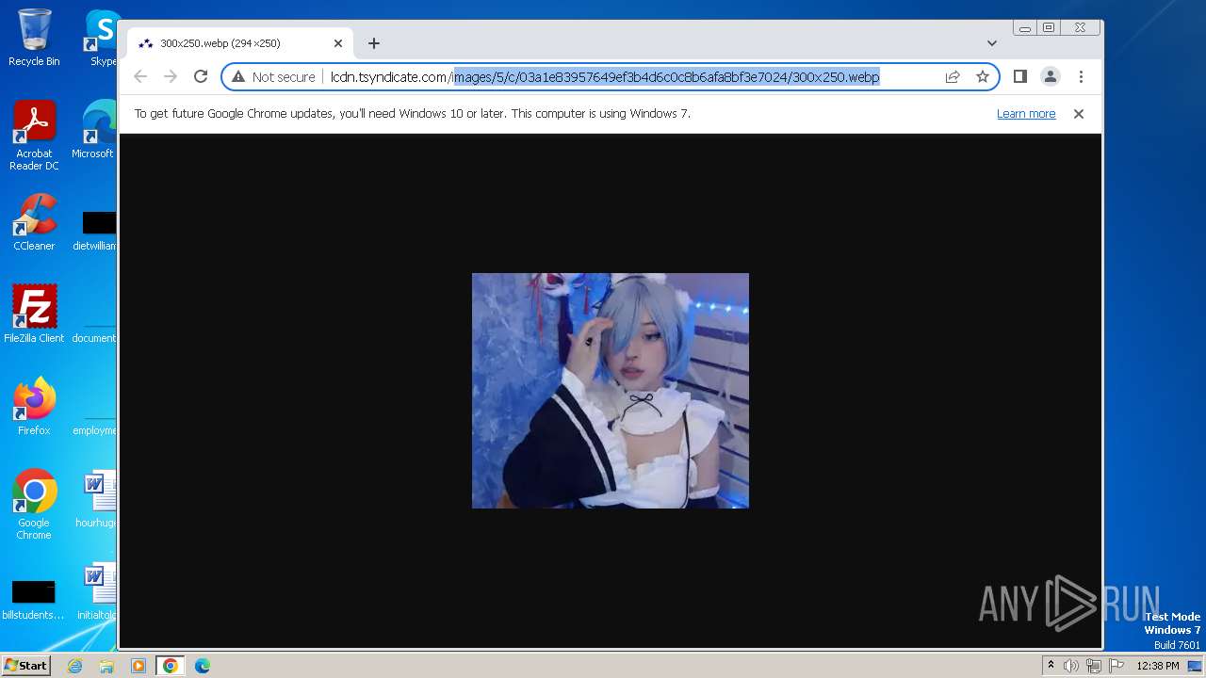Go back to previous page
Viewport: 1206px width, 678px height.
[x=140, y=77]
